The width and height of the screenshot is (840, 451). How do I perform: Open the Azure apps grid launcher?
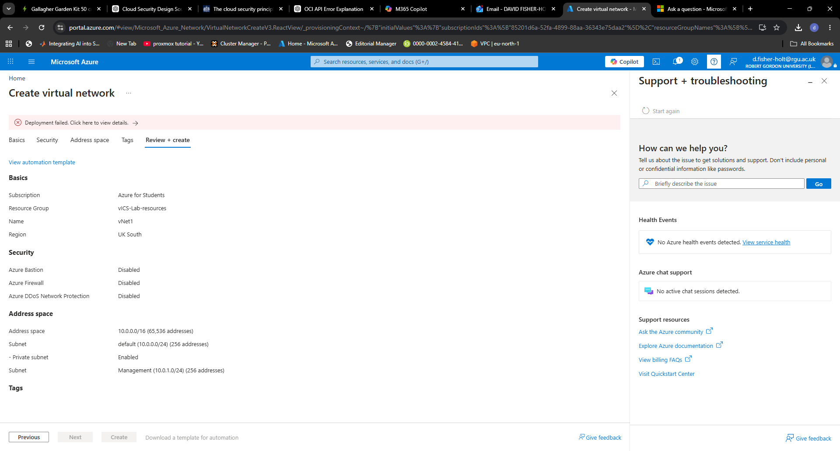pos(10,62)
